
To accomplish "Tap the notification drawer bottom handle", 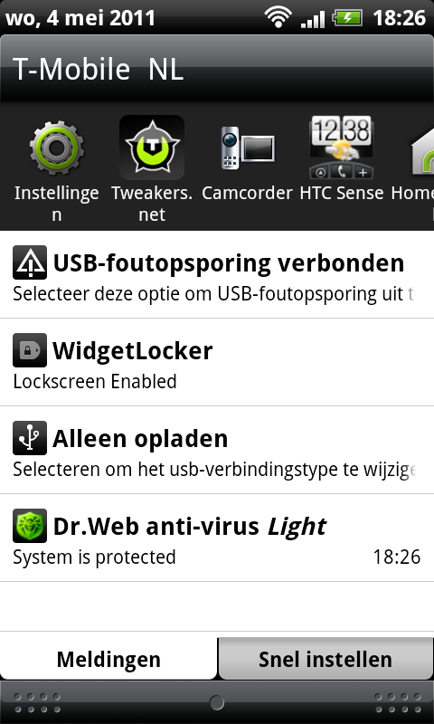I will click(x=217, y=703).
